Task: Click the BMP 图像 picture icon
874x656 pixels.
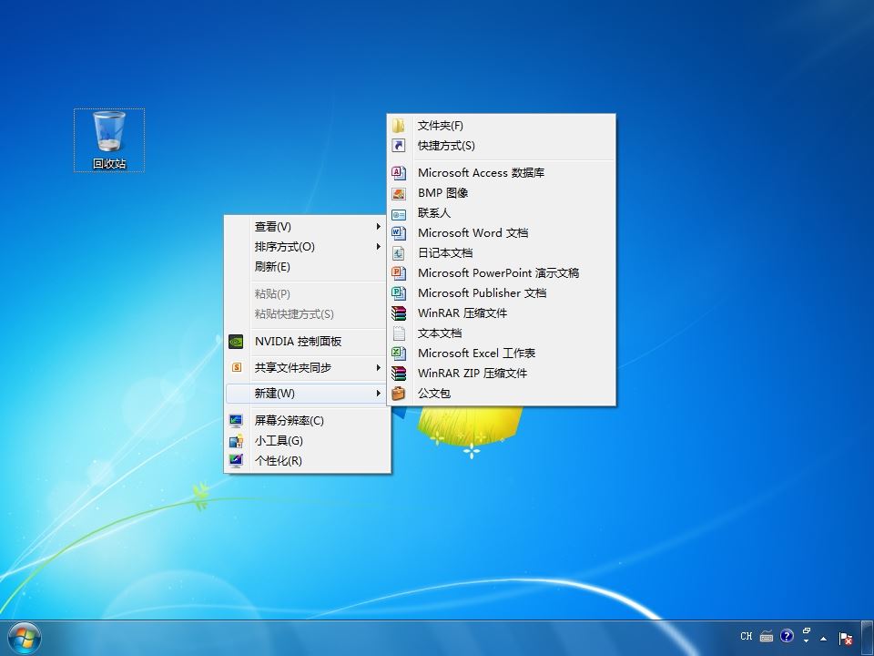Action: tap(399, 193)
